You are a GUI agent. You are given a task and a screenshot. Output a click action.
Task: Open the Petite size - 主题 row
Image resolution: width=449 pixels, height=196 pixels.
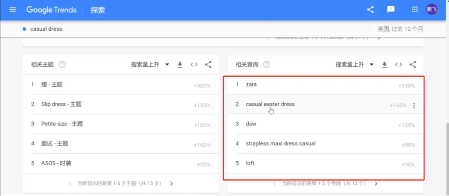pos(121,124)
